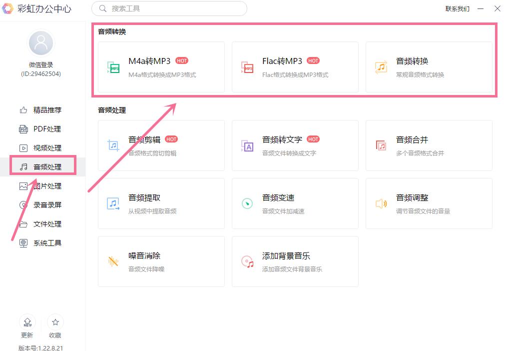This screenshot has width=506, height=351.
Task: Focus the 搜索工具 search field
Action: [x=169, y=8]
